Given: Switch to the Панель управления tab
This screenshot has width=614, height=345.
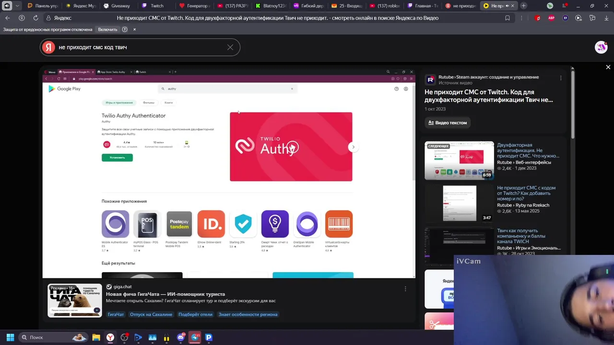Looking at the screenshot, I should pos(42,6).
